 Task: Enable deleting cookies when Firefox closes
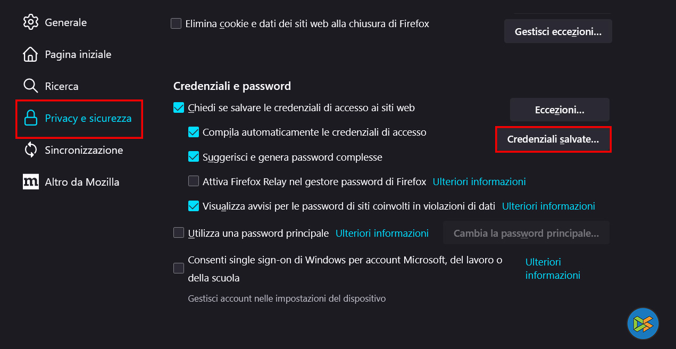[x=176, y=23]
